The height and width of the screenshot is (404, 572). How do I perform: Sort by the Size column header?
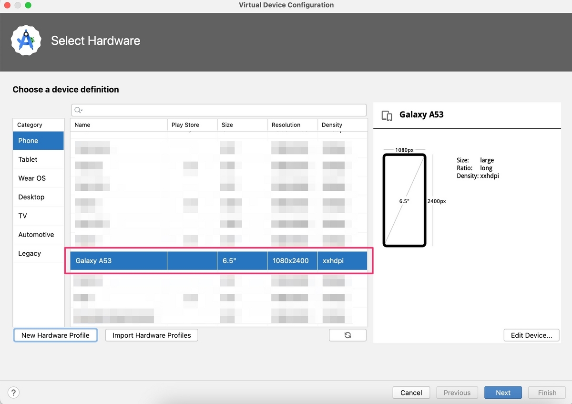[243, 125]
